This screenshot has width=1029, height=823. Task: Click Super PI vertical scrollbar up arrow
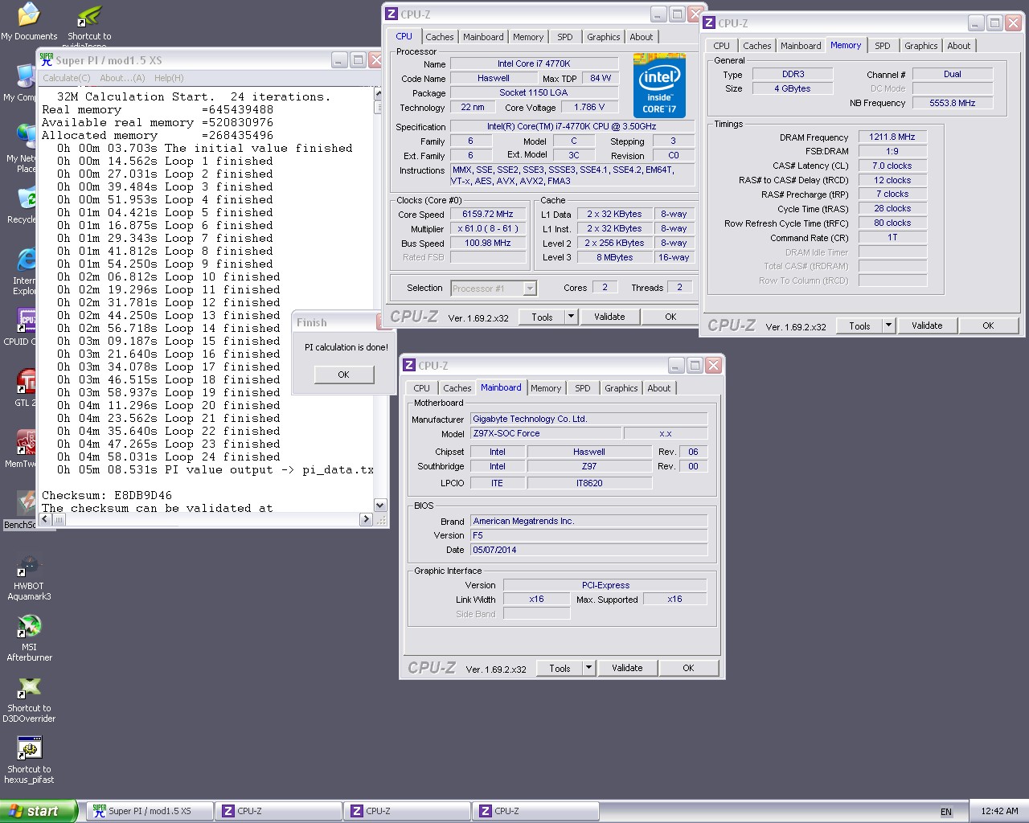click(380, 94)
